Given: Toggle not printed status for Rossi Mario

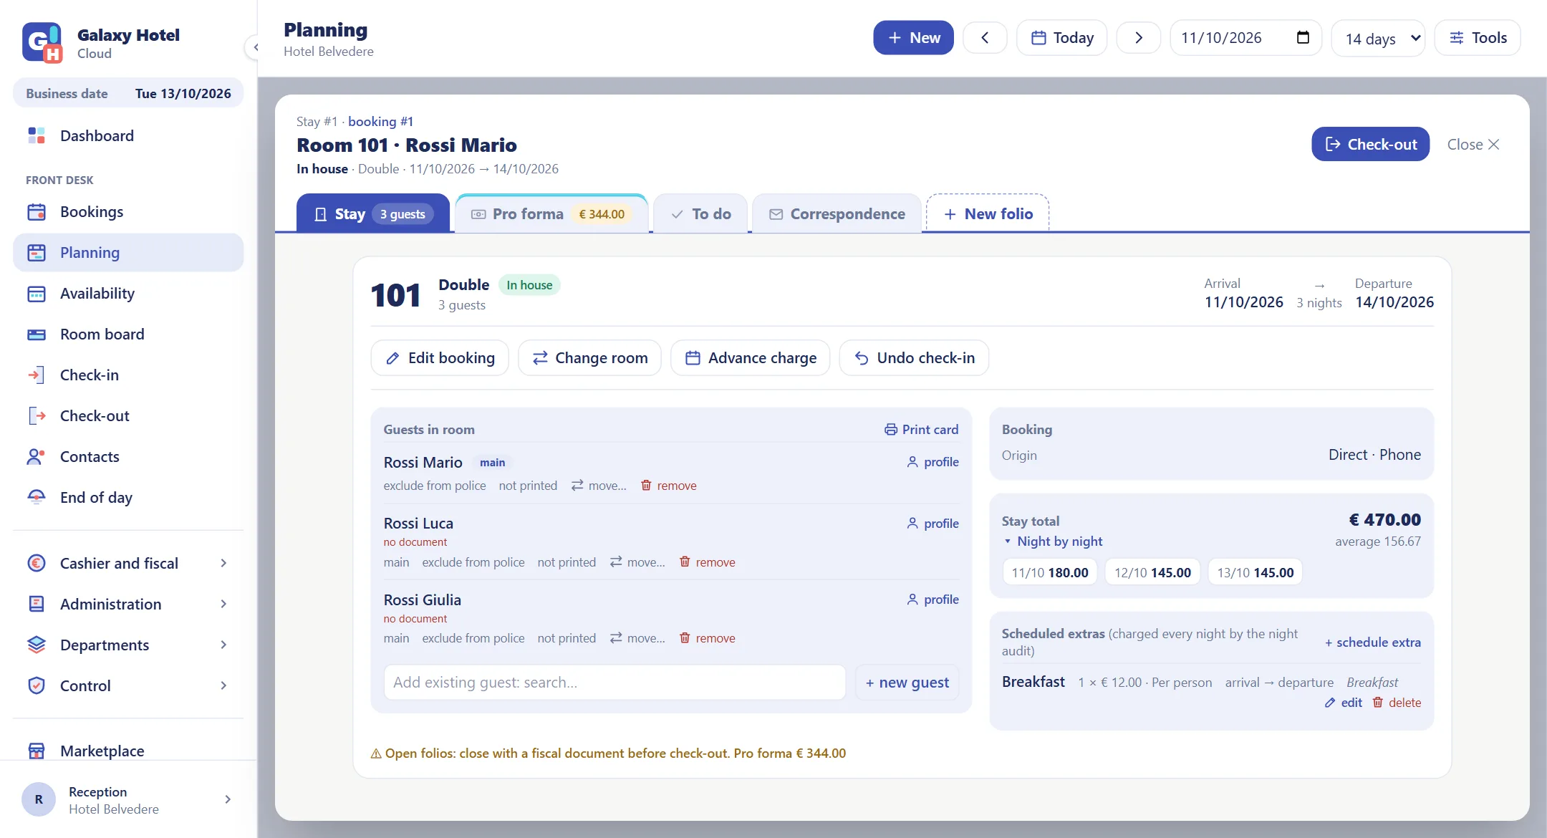Looking at the screenshot, I should 528,486.
